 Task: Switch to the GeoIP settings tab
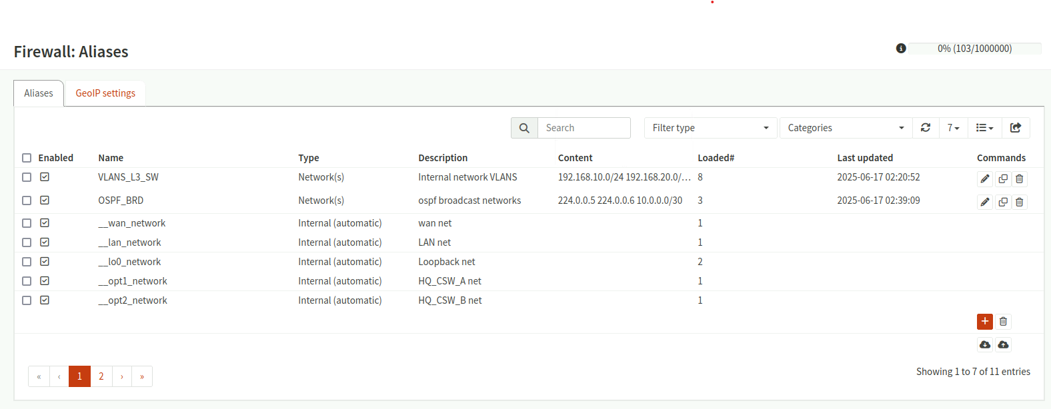point(105,93)
